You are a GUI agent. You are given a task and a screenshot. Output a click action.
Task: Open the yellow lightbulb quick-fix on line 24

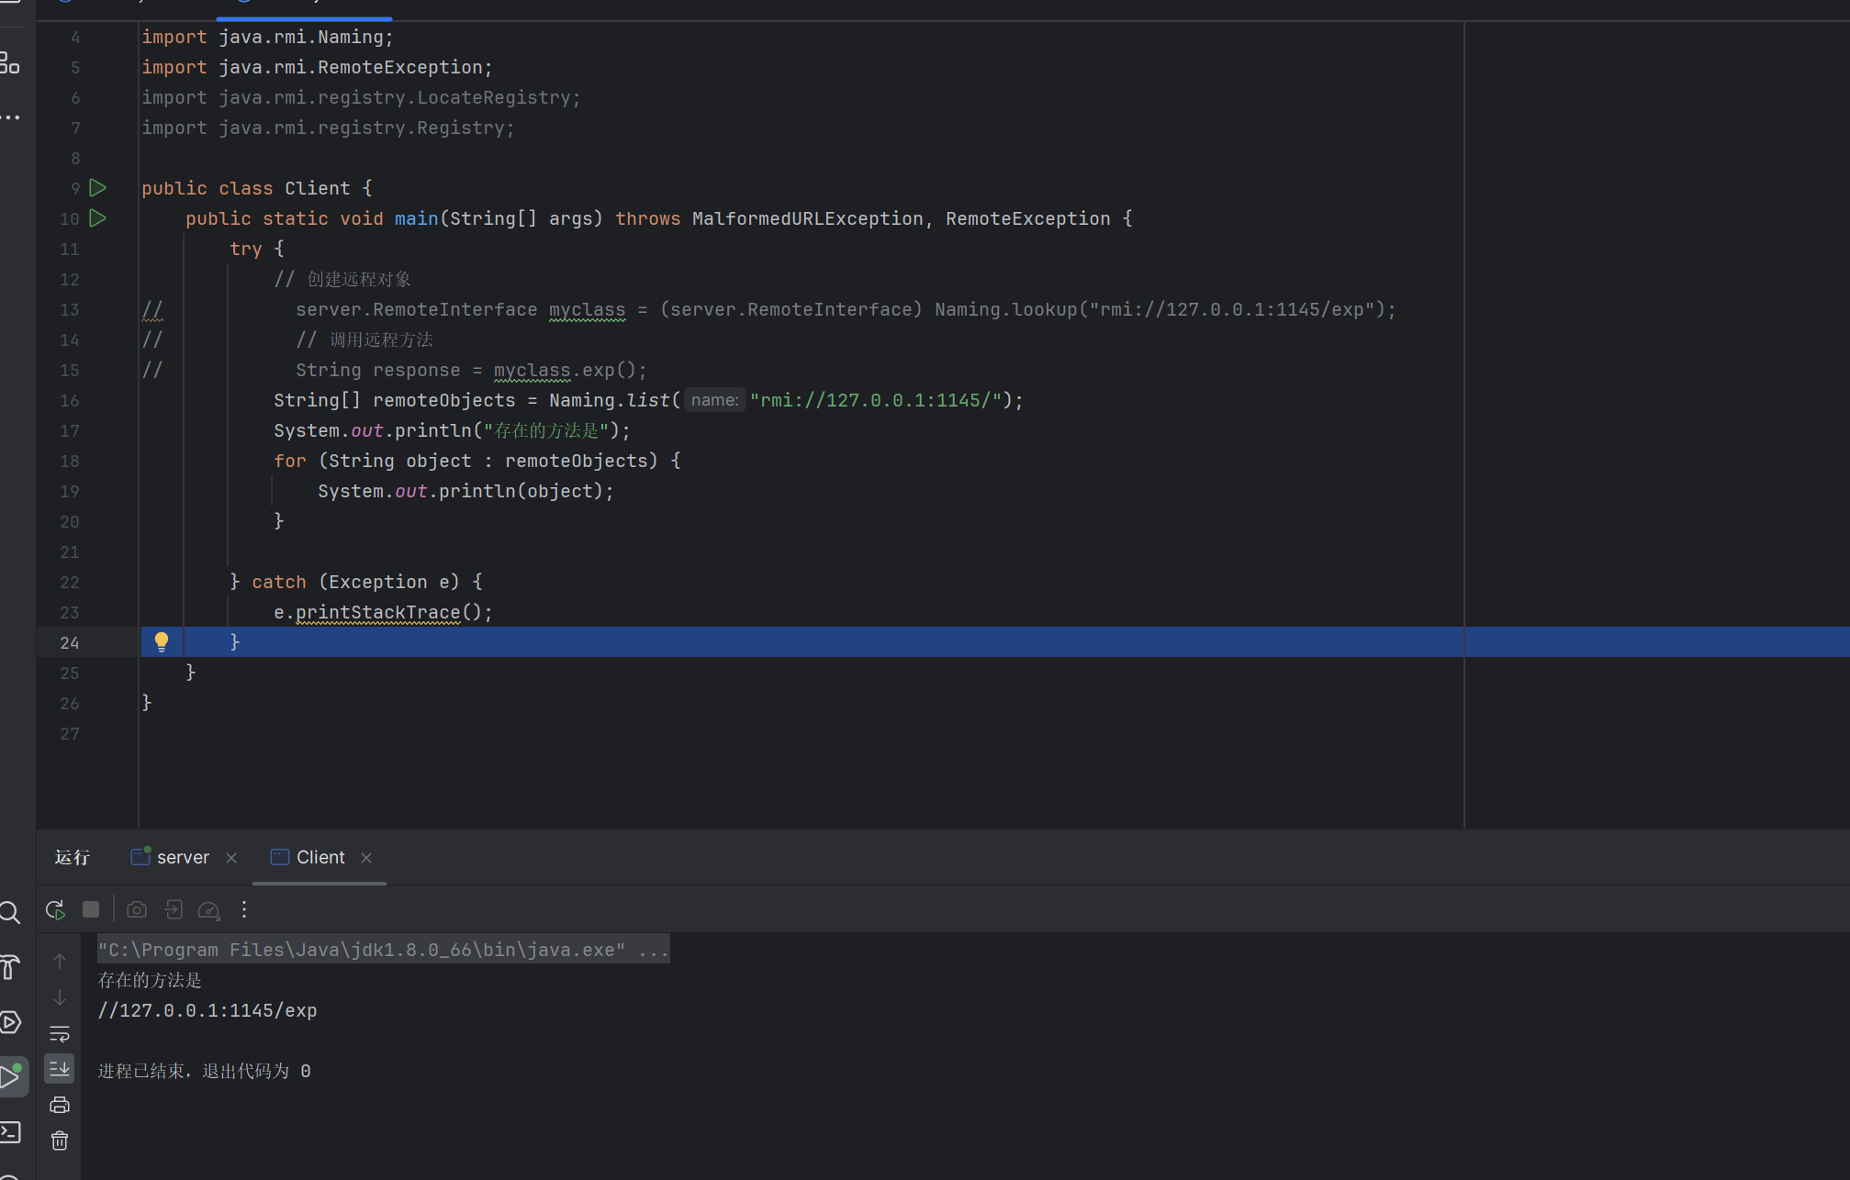coord(162,641)
